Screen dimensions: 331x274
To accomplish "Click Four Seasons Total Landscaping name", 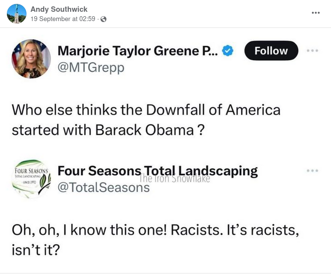I will tap(157, 171).
